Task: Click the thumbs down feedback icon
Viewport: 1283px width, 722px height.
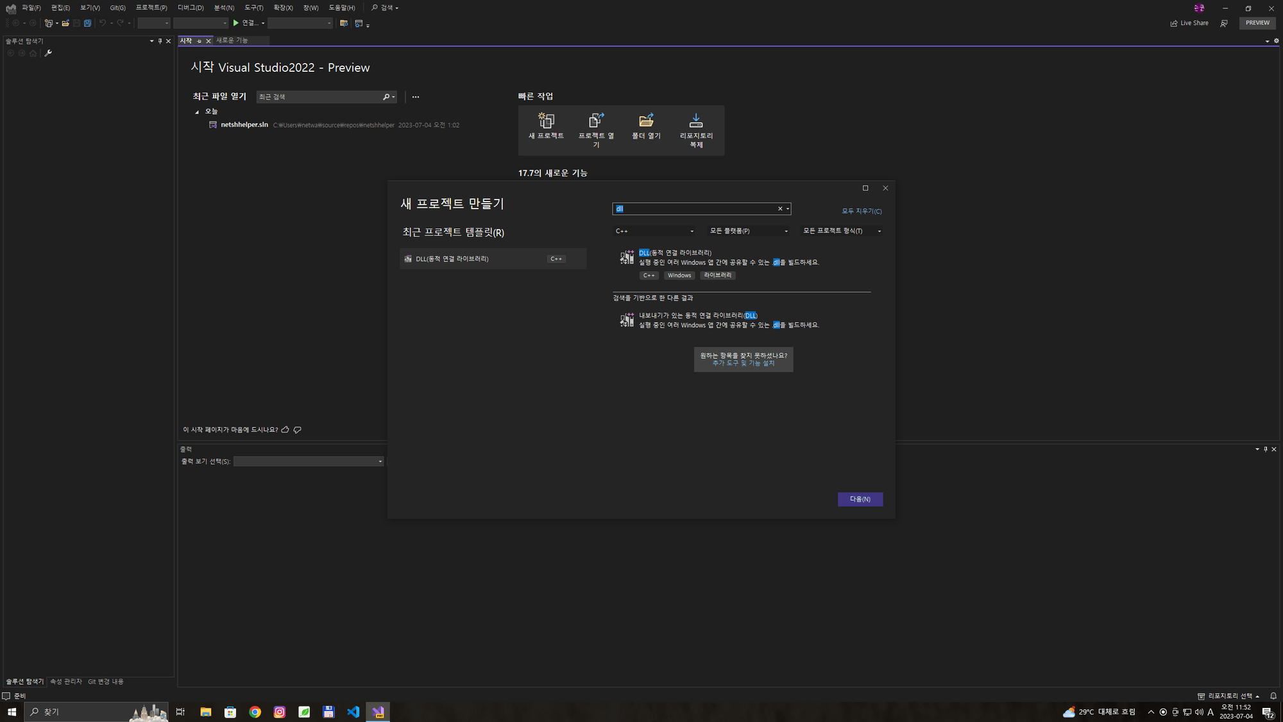Action: tap(298, 430)
